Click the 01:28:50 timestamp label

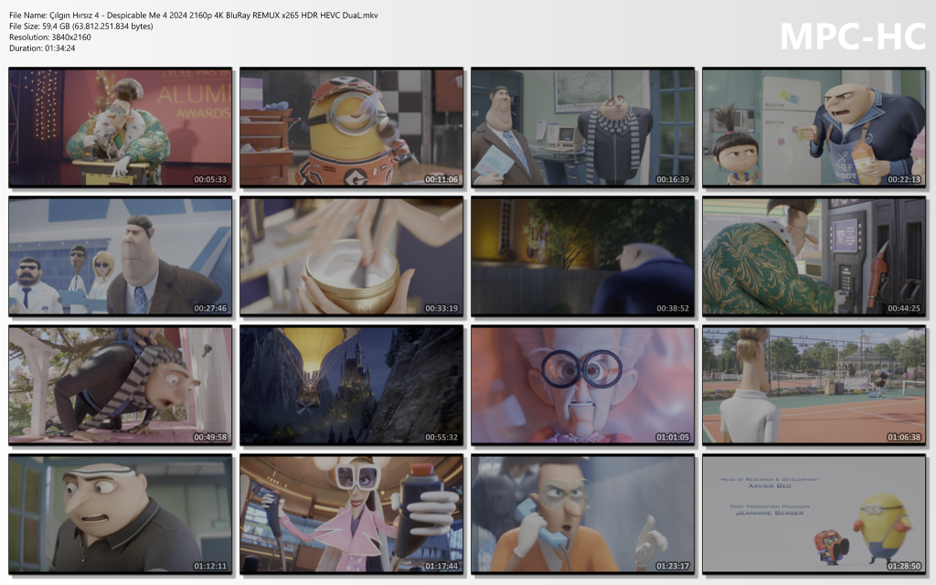pos(904,566)
